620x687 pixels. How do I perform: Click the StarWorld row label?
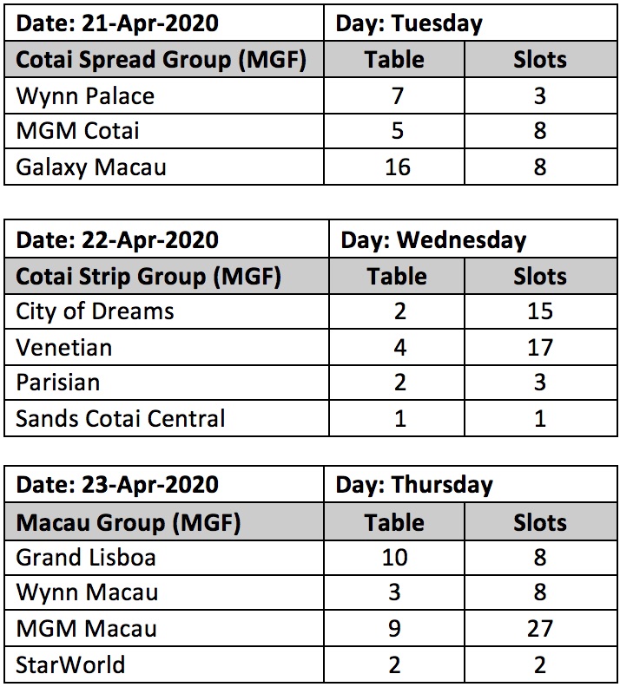point(164,664)
